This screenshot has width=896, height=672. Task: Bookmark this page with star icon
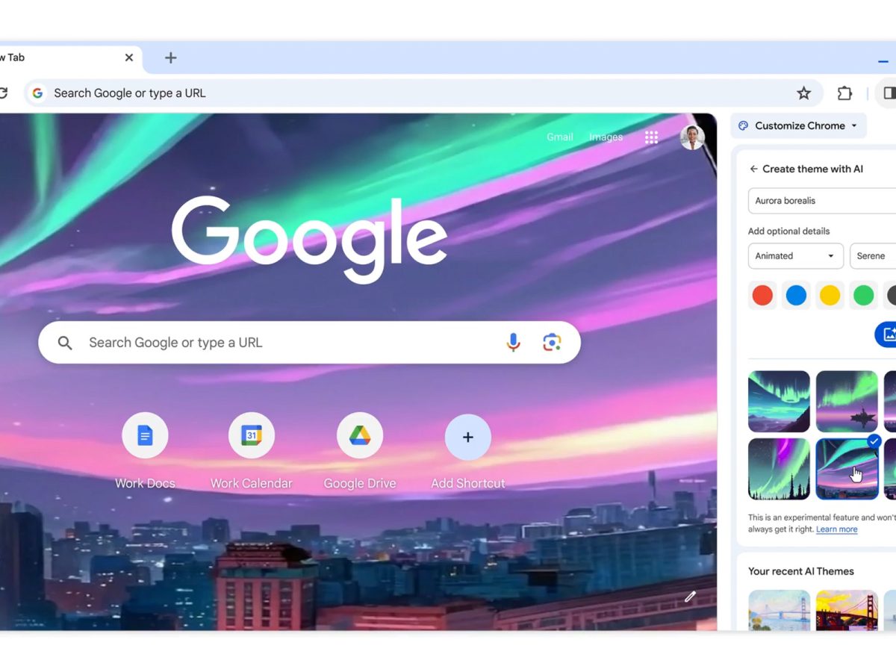[x=803, y=93]
